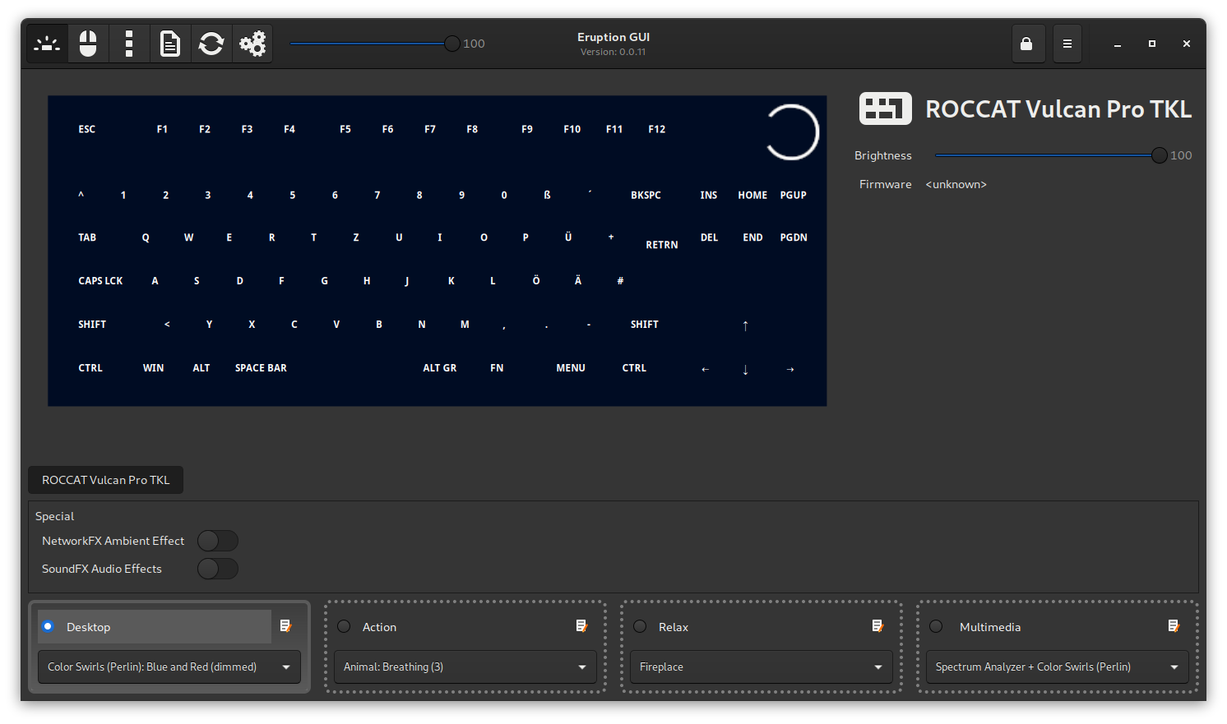Click the PGDN key

[794, 237]
